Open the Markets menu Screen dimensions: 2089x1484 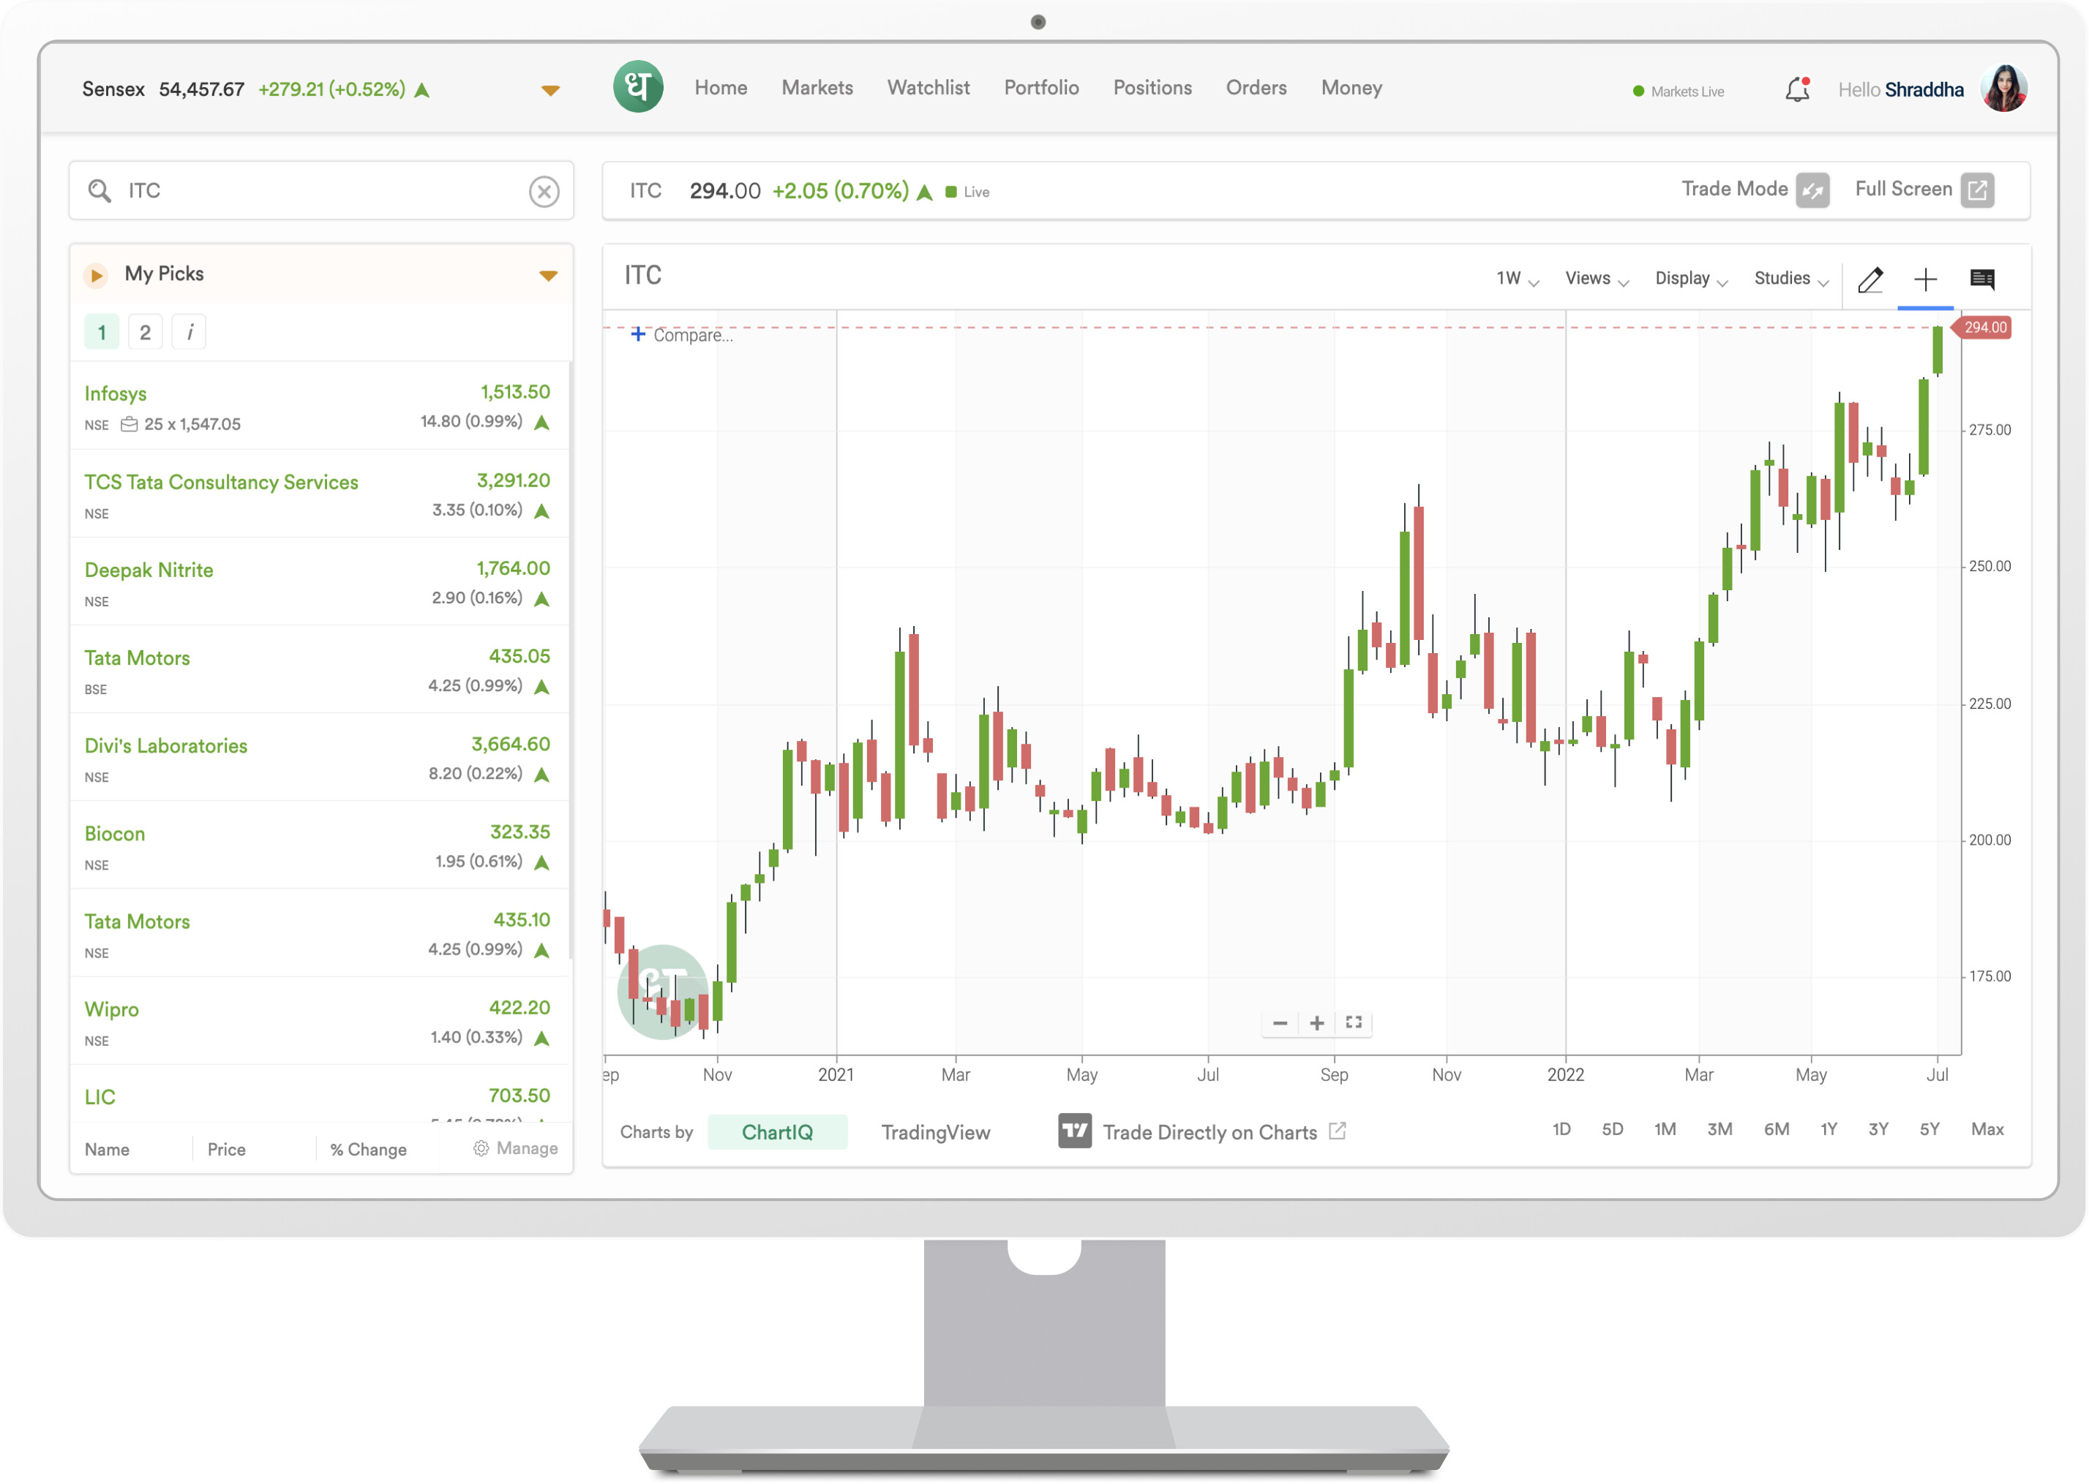coord(817,88)
